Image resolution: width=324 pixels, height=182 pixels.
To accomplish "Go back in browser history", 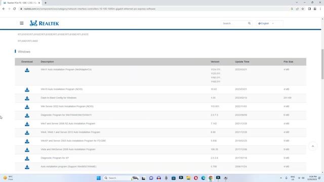I will [x=4, y=9].
